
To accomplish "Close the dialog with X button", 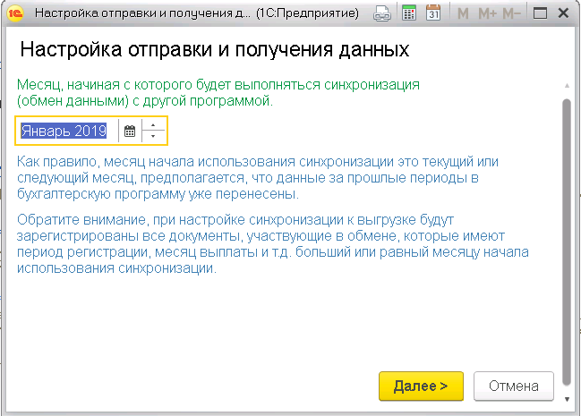I will coord(564,13).
